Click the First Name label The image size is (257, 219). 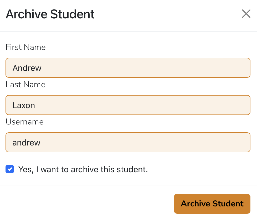click(25, 47)
